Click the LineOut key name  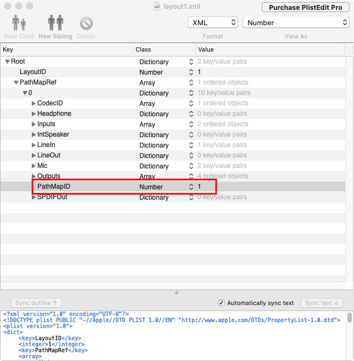(49, 155)
